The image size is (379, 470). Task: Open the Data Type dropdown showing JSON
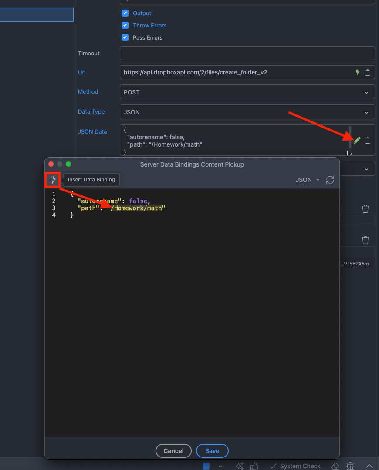coord(247,112)
